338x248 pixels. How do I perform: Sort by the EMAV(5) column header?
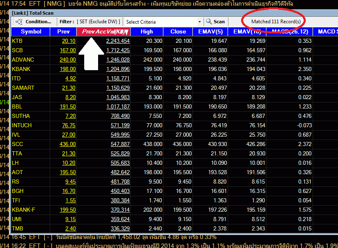210,32
